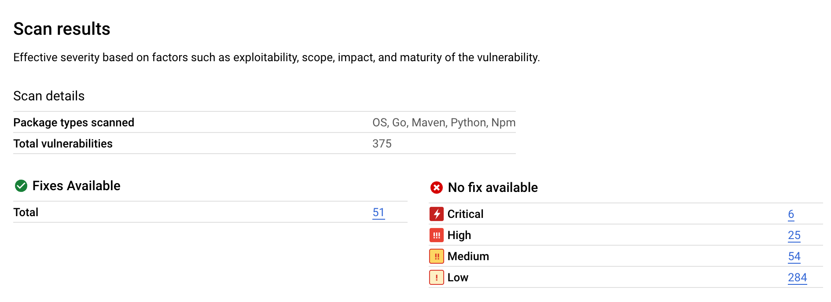Open the 51 total fixes link

pos(379,212)
